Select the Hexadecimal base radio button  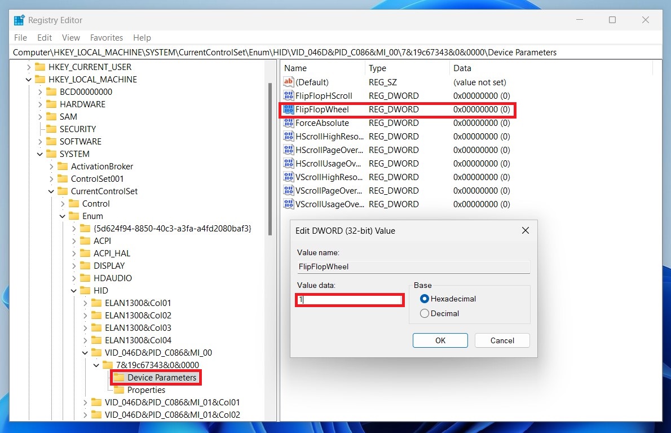pyautogui.click(x=425, y=299)
